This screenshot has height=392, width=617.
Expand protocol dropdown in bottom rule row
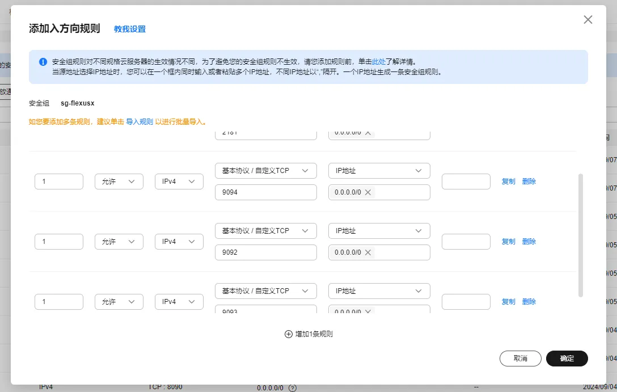click(265, 291)
